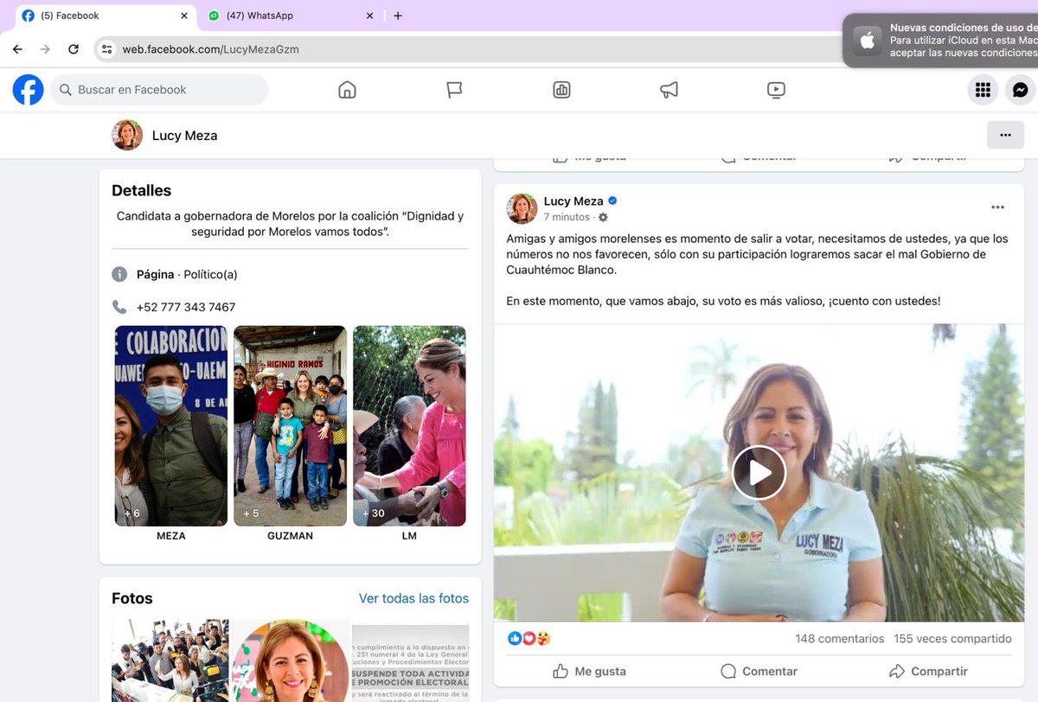Open the 148 comentarios link
Screen dimensions: 1038x702
[840, 639]
